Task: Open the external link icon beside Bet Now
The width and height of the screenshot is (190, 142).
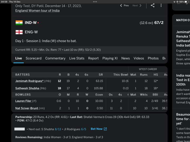Action: [x=105, y=129]
